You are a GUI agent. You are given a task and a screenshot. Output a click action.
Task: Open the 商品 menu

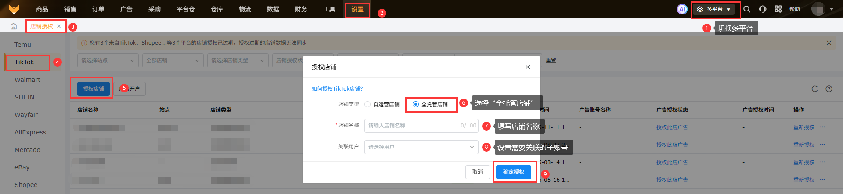(42, 9)
